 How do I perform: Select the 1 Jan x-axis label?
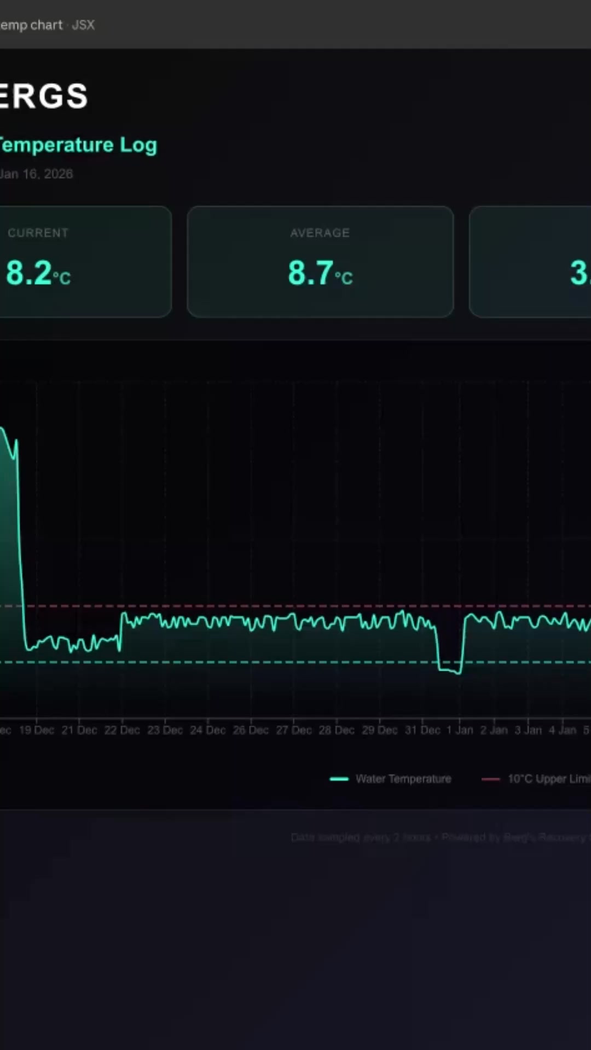click(x=460, y=730)
